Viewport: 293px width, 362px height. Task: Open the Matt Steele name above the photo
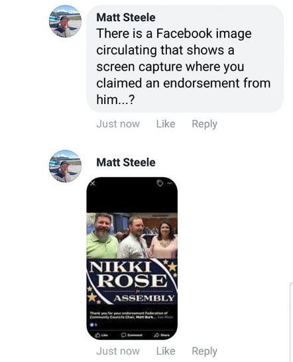click(126, 162)
